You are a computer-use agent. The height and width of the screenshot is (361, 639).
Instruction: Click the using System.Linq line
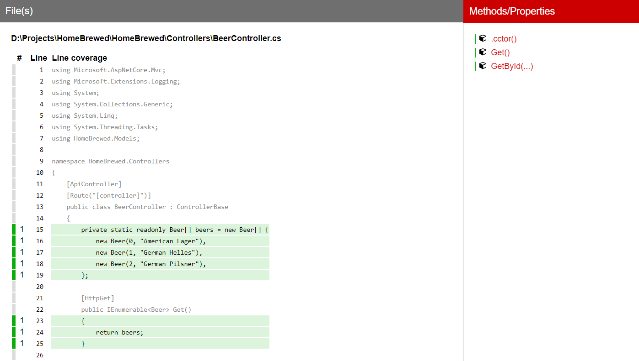point(85,115)
